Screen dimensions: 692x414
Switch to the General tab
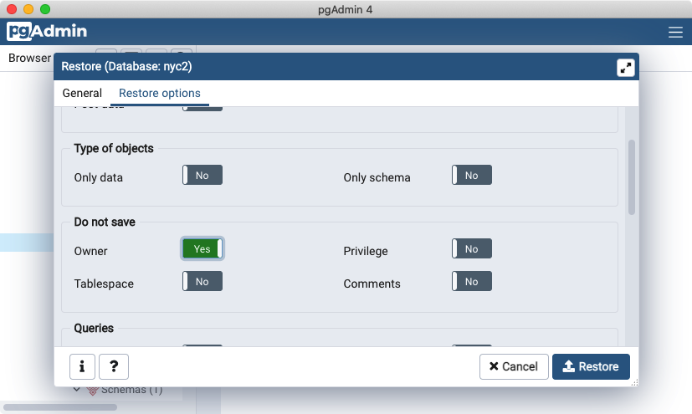pos(82,94)
